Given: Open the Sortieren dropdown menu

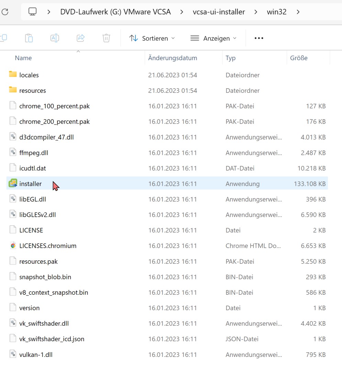Looking at the screenshot, I should click(x=152, y=38).
